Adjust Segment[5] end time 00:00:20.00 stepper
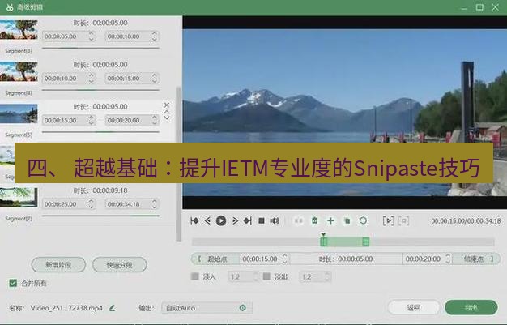 (x=155, y=120)
